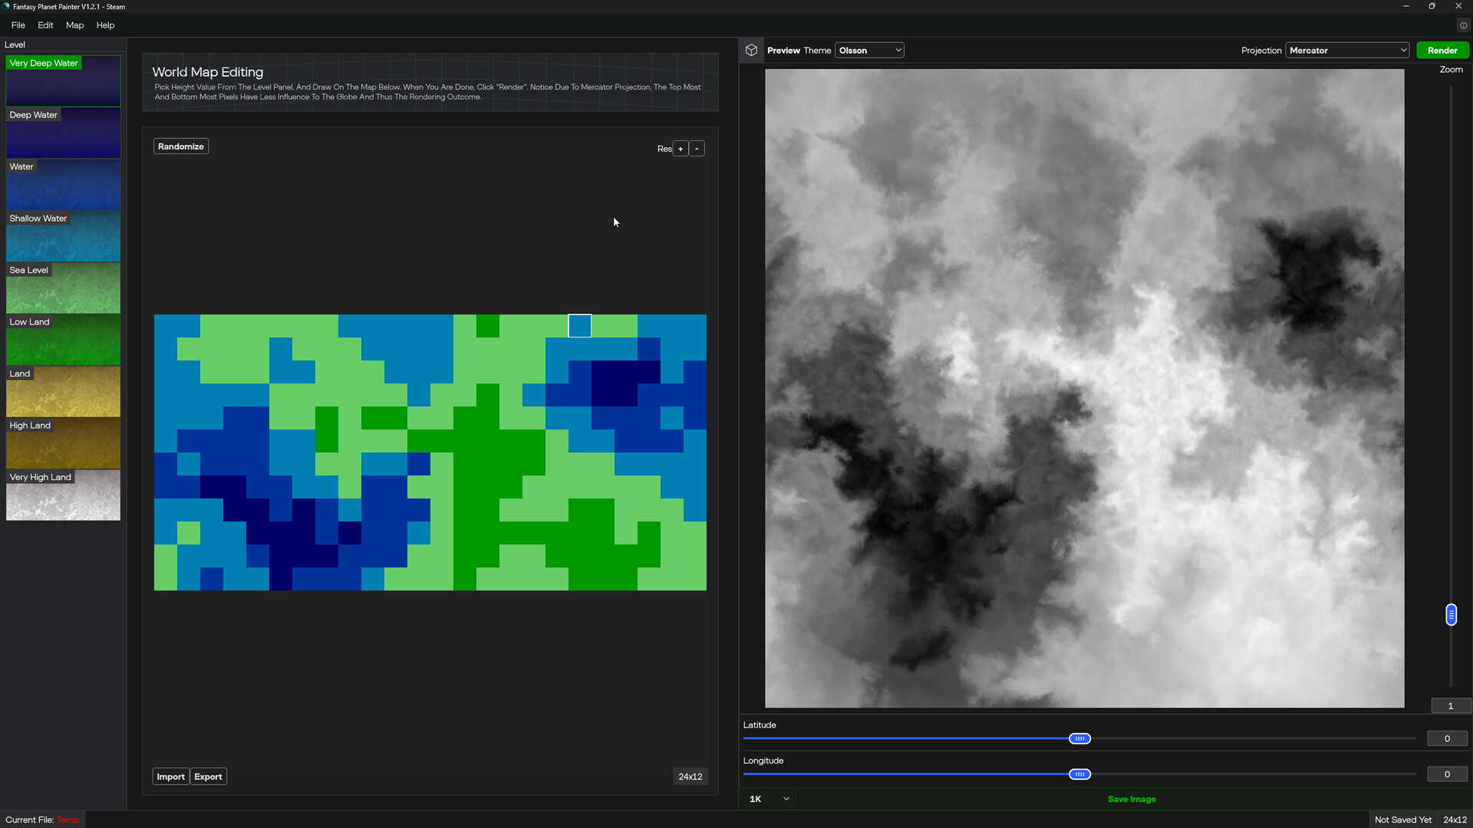Choose the Sea Level terrain swatch
The image size is (1473, 828).
point(63,288)
